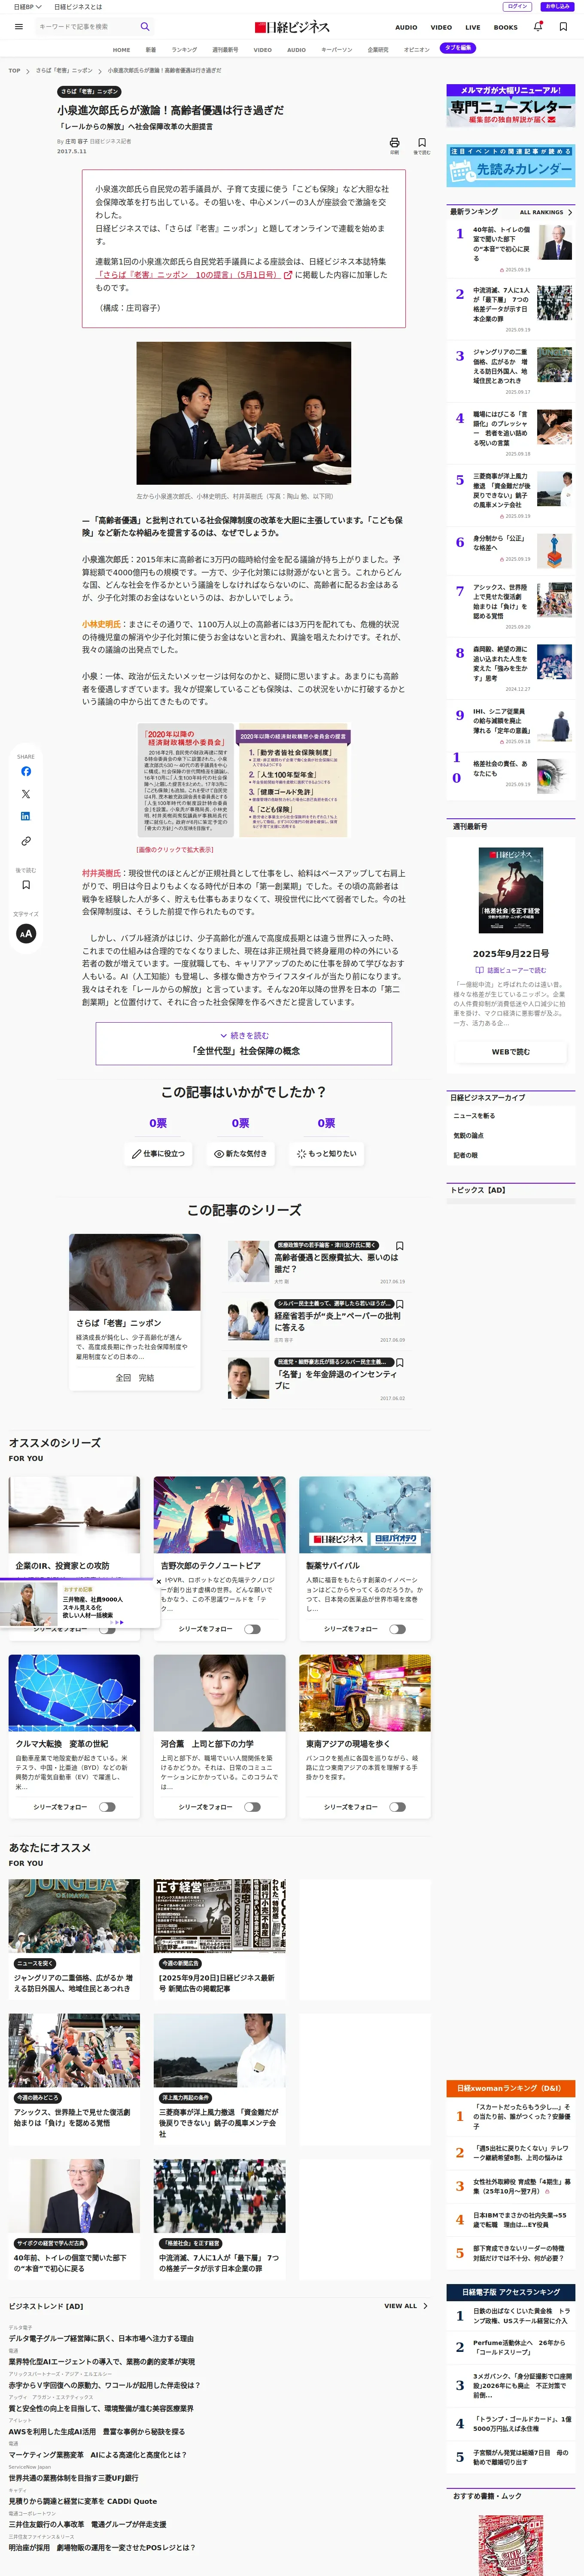Copy the article link with the chain icon
The height and width of the screenshot is (2576, 584).
(26, 841)
